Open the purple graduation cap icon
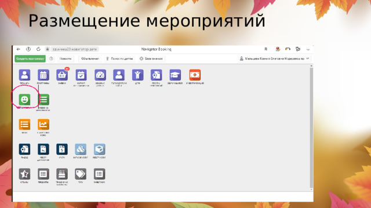Viewport: 371px width, 208px height. 175,75
